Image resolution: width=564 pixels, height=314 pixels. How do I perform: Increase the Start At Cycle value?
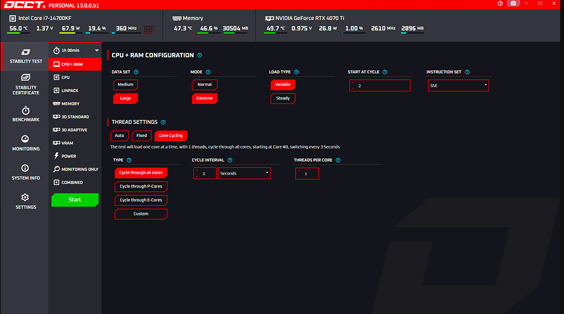353,83
